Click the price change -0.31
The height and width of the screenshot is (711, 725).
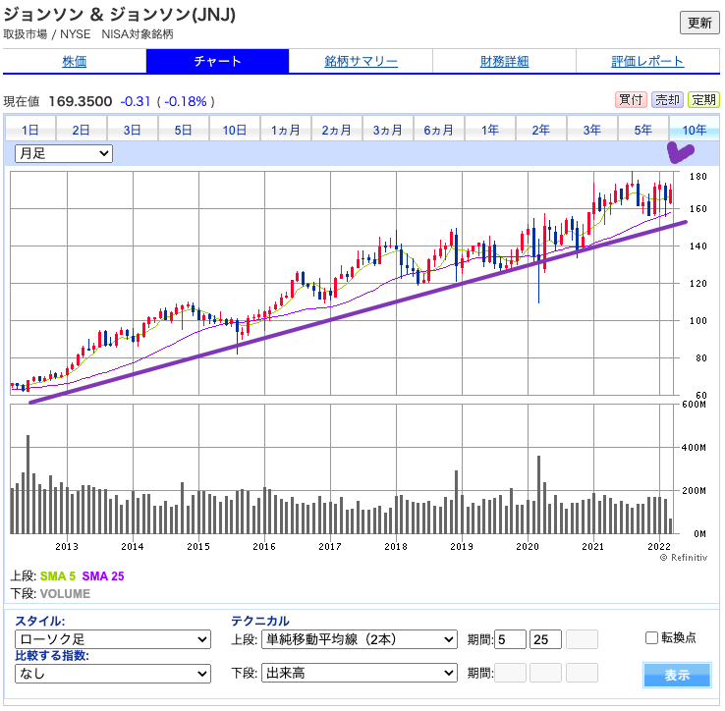[136, 101]
